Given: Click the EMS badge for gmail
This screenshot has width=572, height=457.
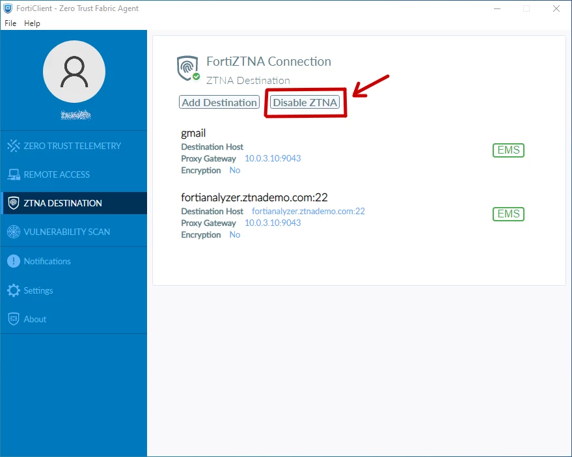Looking at the screenshot, I should [x=508, y=150].
